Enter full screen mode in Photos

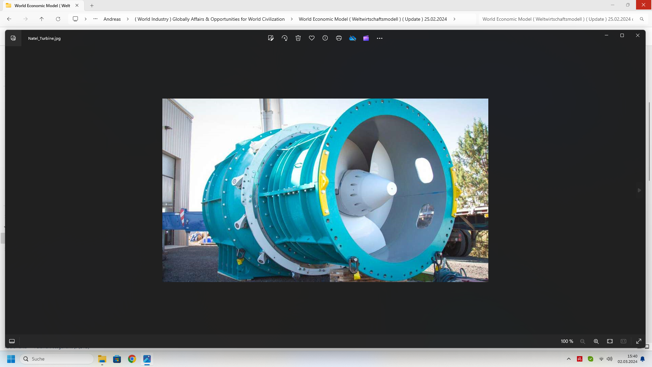point(639,341)
